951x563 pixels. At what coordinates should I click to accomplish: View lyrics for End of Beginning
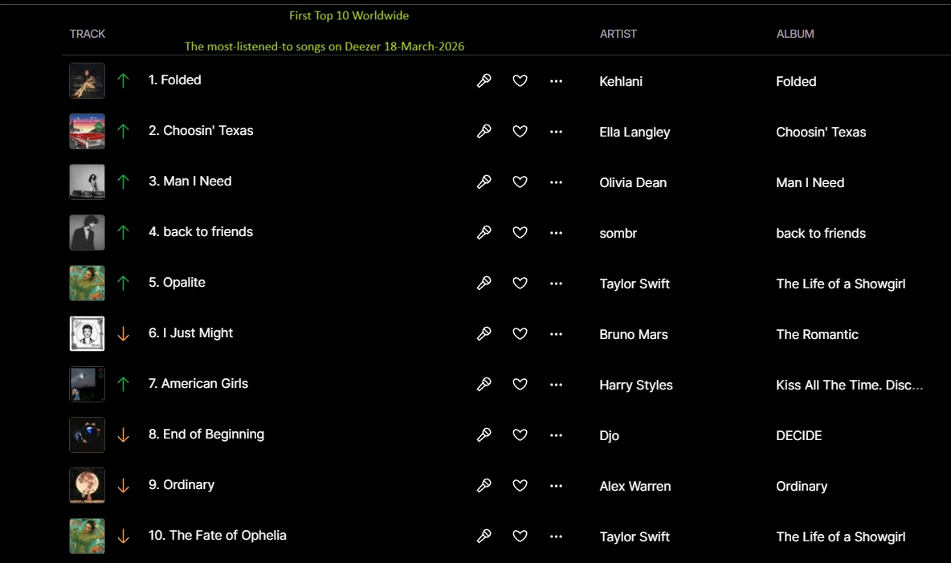[484, 434]
